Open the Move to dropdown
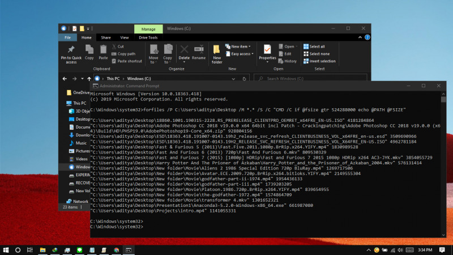453x255 pixels. 153,54
